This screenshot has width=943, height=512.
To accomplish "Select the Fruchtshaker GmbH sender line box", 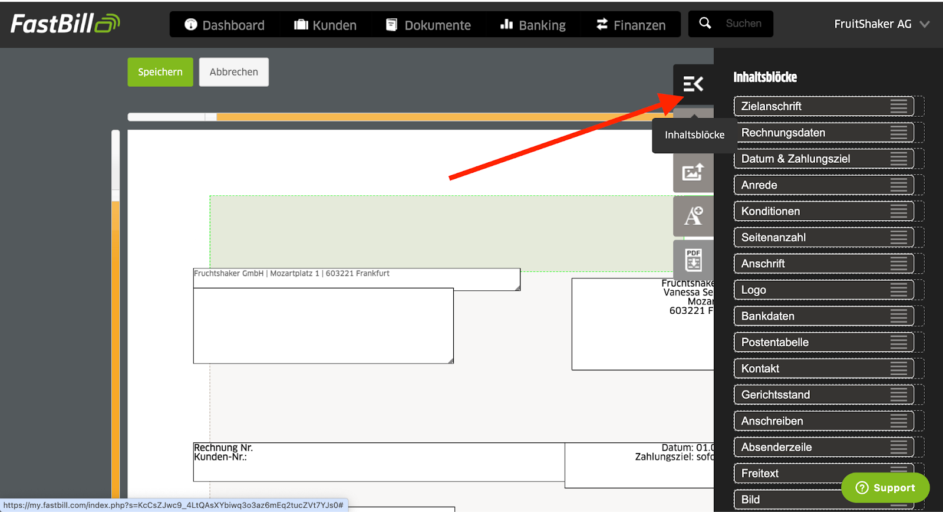I will [357, 279].
